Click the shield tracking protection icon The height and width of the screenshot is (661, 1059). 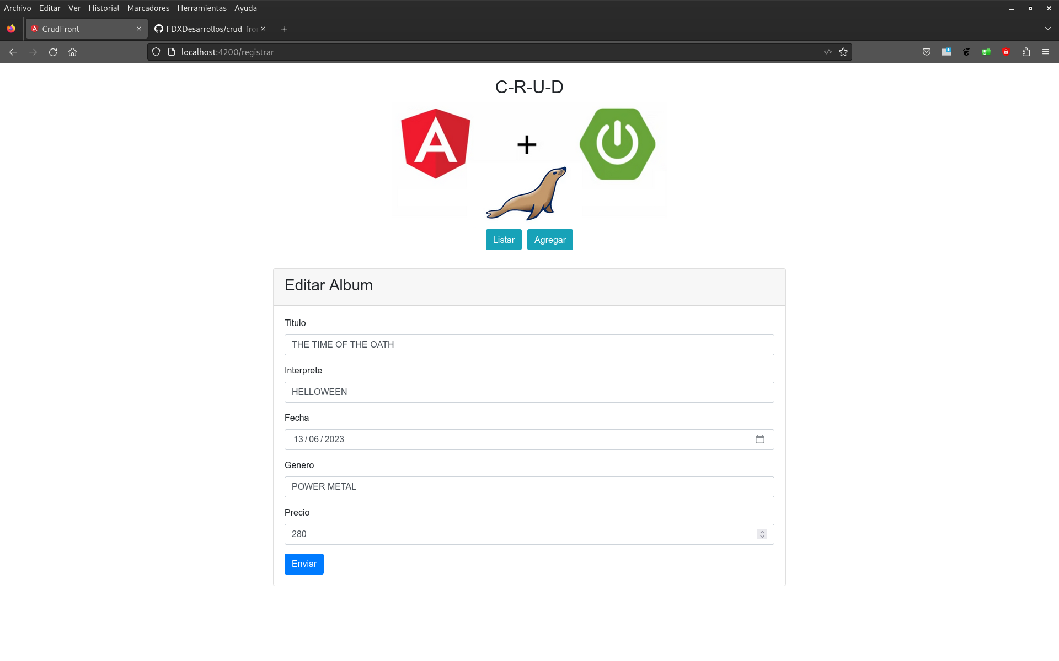tap(156, 52)
